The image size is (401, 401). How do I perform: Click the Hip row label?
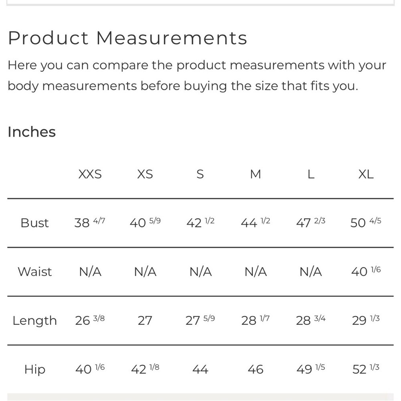(x=35, y=369)
